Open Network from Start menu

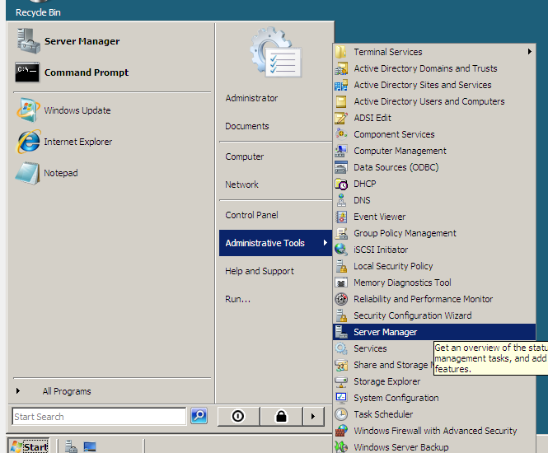coord(275,184)
